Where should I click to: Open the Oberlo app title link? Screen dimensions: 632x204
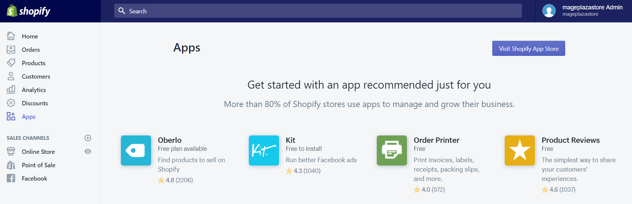170,140
